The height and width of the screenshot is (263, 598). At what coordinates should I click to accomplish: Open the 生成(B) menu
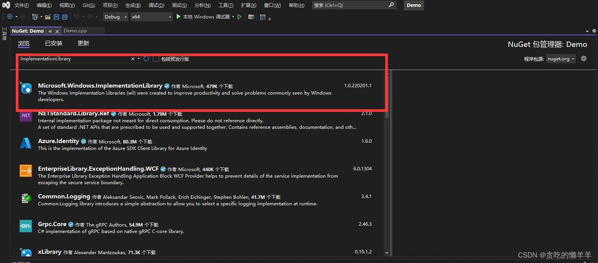click(133, 5)
